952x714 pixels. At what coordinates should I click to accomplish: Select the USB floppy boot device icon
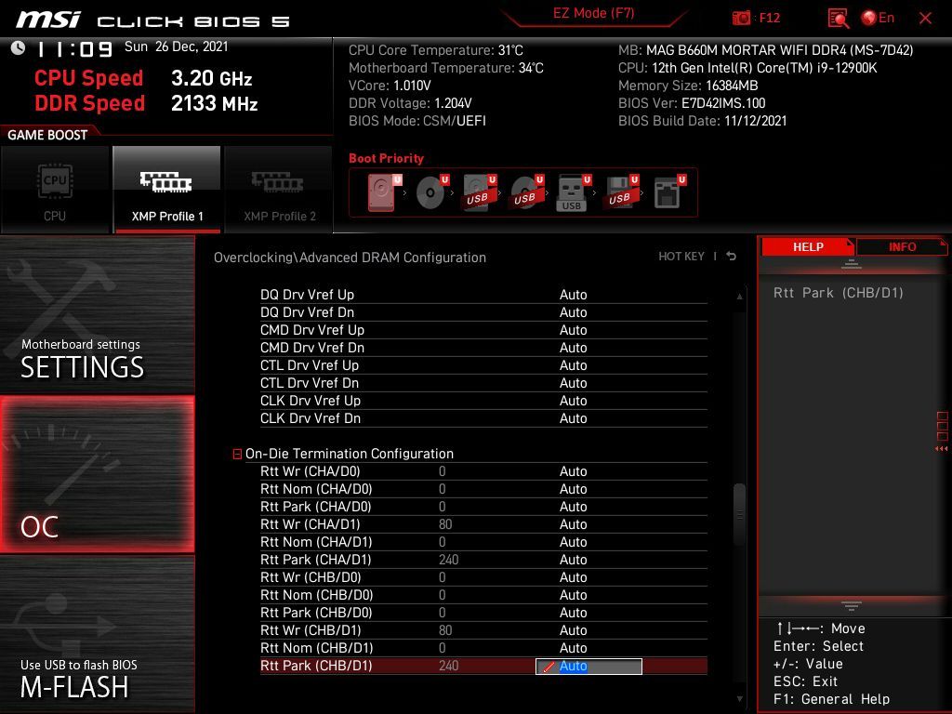pos(619,192)
